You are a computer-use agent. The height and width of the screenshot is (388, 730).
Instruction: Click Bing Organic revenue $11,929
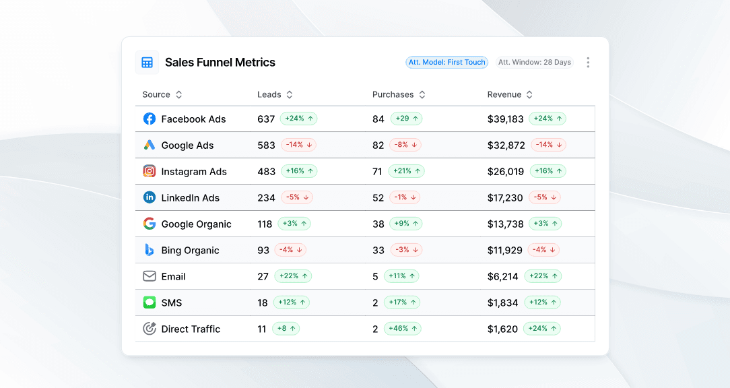[504, 251]
